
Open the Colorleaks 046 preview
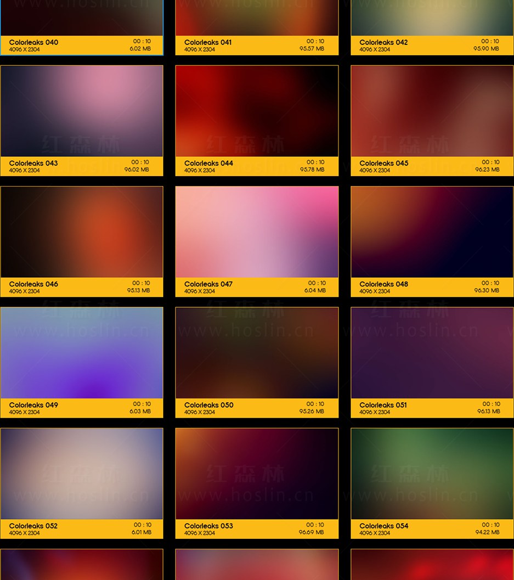point(82,232)
